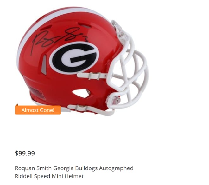Image resolution: width=209 pixels, height=185 pixels.
Task: Click the word 'Autographed' in product title
Action: tap(116, 168)
